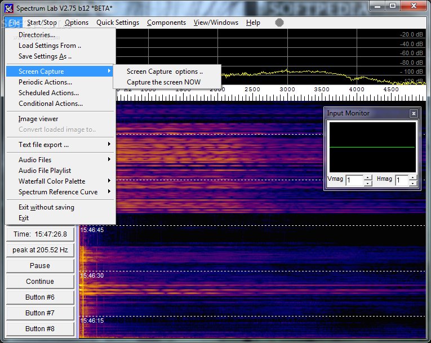Expand the Waterfall Color Palette submenu
The width and height of the screenshot is (431, 343).
pyautogui.click(x=60, y=181)
